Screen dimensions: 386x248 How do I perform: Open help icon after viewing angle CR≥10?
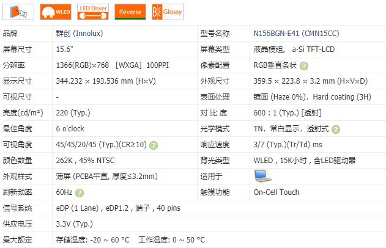pos(154,145)
